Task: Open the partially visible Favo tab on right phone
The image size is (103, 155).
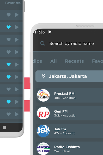Action: point(98,61)
